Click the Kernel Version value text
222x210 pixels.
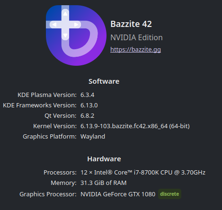click(x=135, y=126)
